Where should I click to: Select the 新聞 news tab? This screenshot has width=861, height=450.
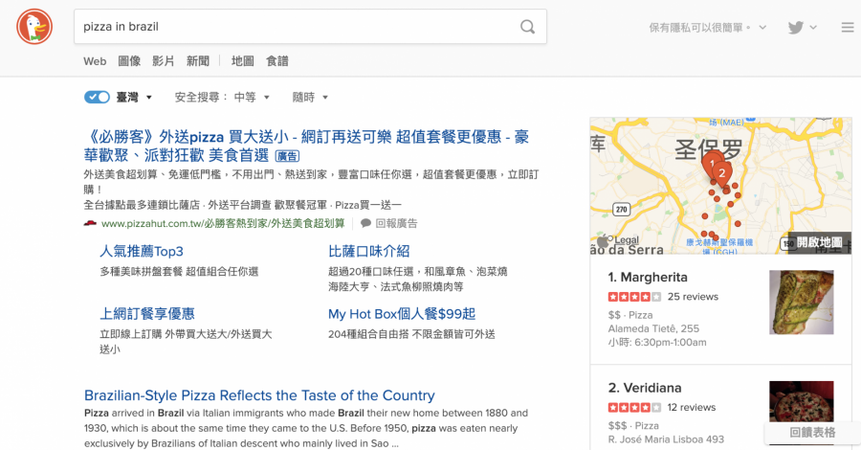pyautogui.click(x=198, y=61)
